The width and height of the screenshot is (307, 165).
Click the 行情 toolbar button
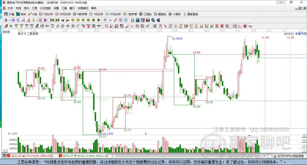click(x=9, y=14)
